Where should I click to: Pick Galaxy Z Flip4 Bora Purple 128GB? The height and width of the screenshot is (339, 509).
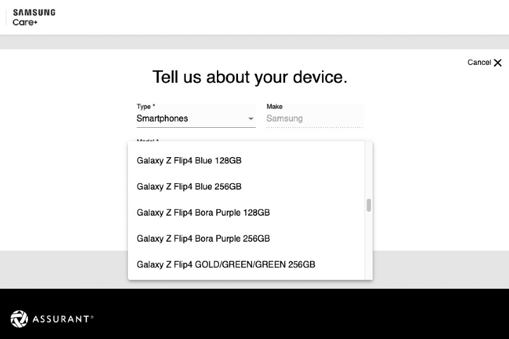pos(203,212)
